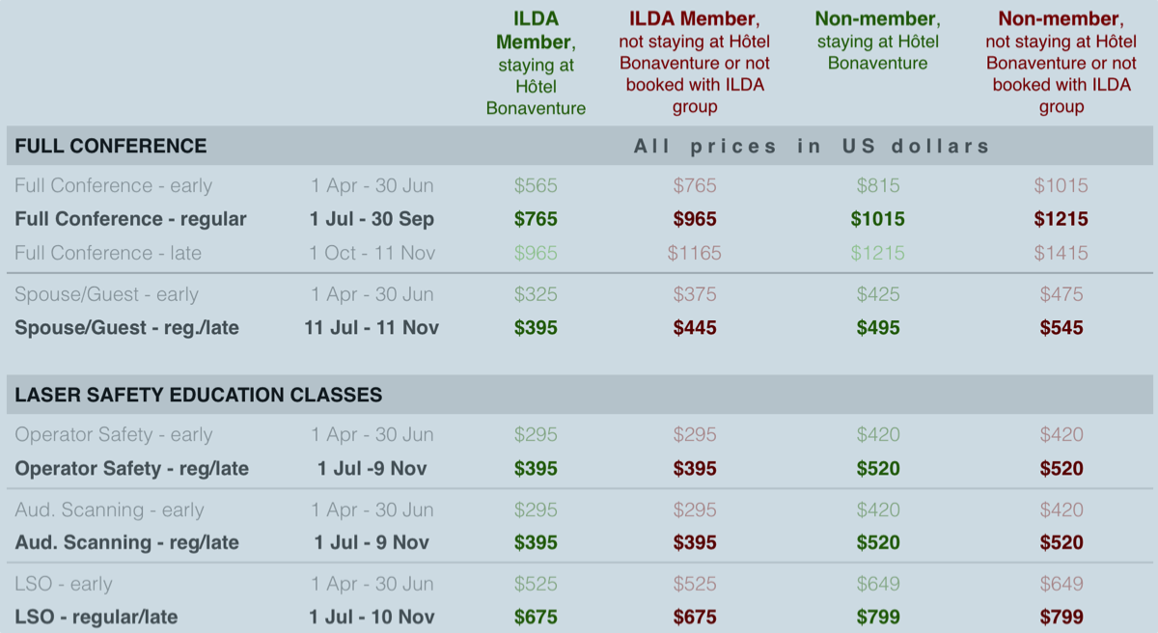Click the "Operator Safety - reg/late" row label
The width and height of the screenshot is (1158, 633).
pos(131,469)
